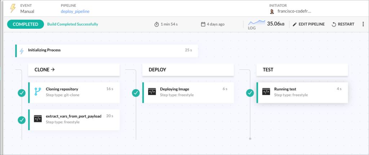
Task: Click the git-clone branch icon
Action: (38, 92)
